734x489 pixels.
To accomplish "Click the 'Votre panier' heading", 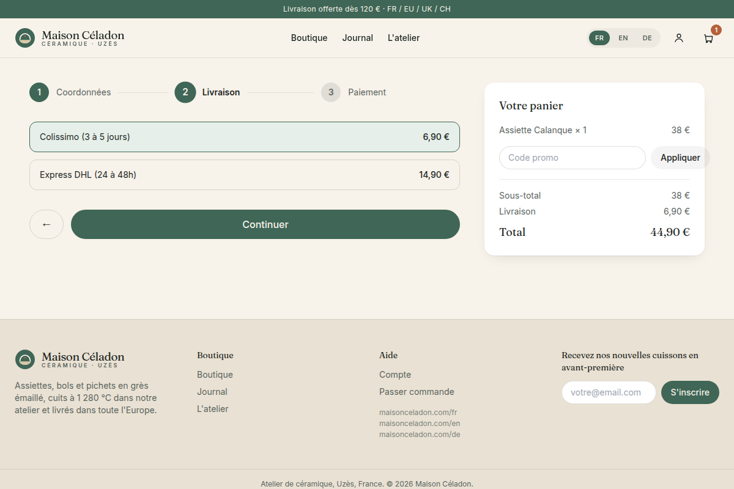I will (531, 106).
